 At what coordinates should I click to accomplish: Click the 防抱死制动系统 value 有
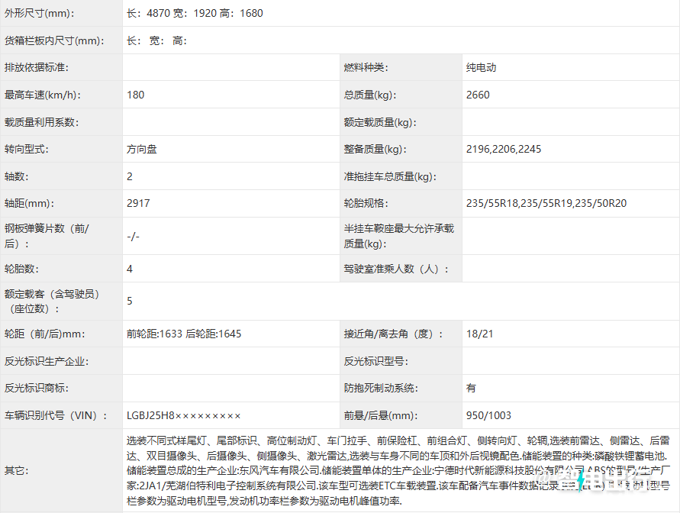[471, 389]
